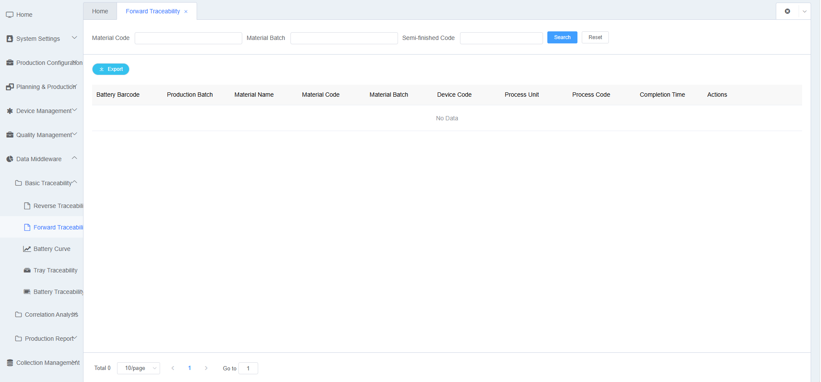Viewport: 821px width, 382px height.
Task: Click the Production Report folder icon
Action: click(x=19, y=339)
